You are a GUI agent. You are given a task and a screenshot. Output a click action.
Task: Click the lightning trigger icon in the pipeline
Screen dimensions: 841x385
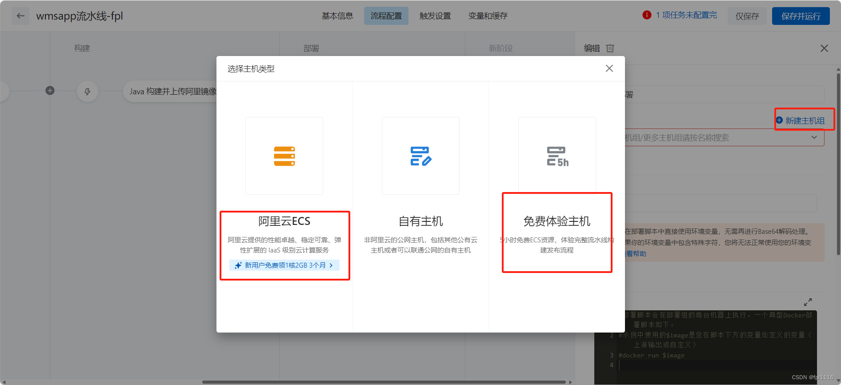coord(88,92)
